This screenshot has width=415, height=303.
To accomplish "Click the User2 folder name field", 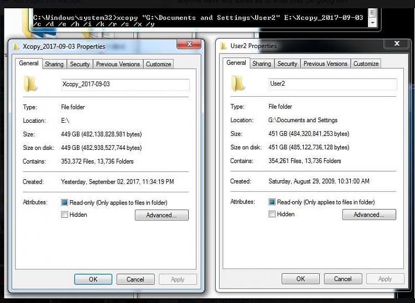I will (x=333, y=84).
